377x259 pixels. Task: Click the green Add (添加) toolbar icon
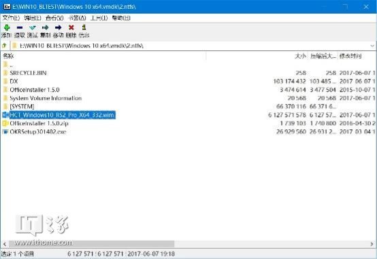pyautogui.click(x=7, y=27)
